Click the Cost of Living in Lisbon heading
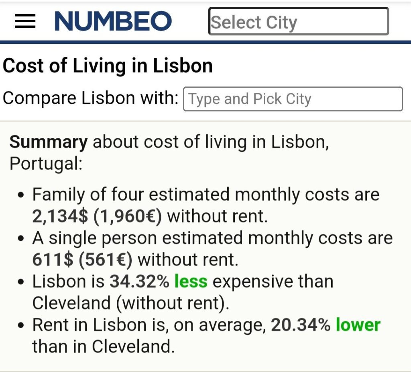This screenshot has width=411, height=372. (x=108, y=66)
